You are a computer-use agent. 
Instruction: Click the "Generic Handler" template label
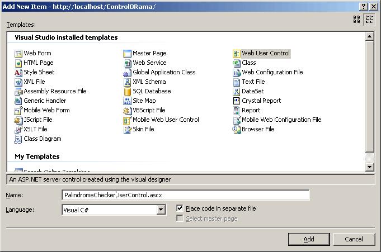point(45,101)
